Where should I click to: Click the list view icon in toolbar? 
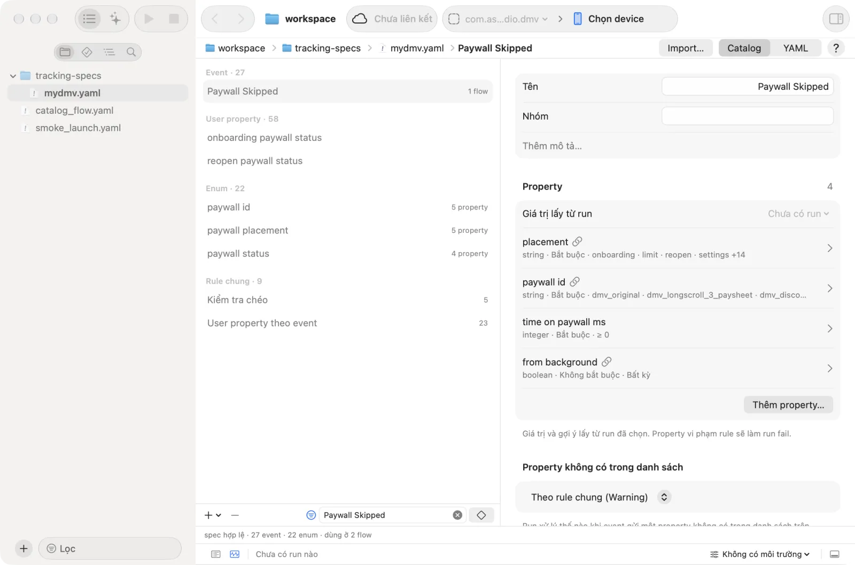(89, 19)
